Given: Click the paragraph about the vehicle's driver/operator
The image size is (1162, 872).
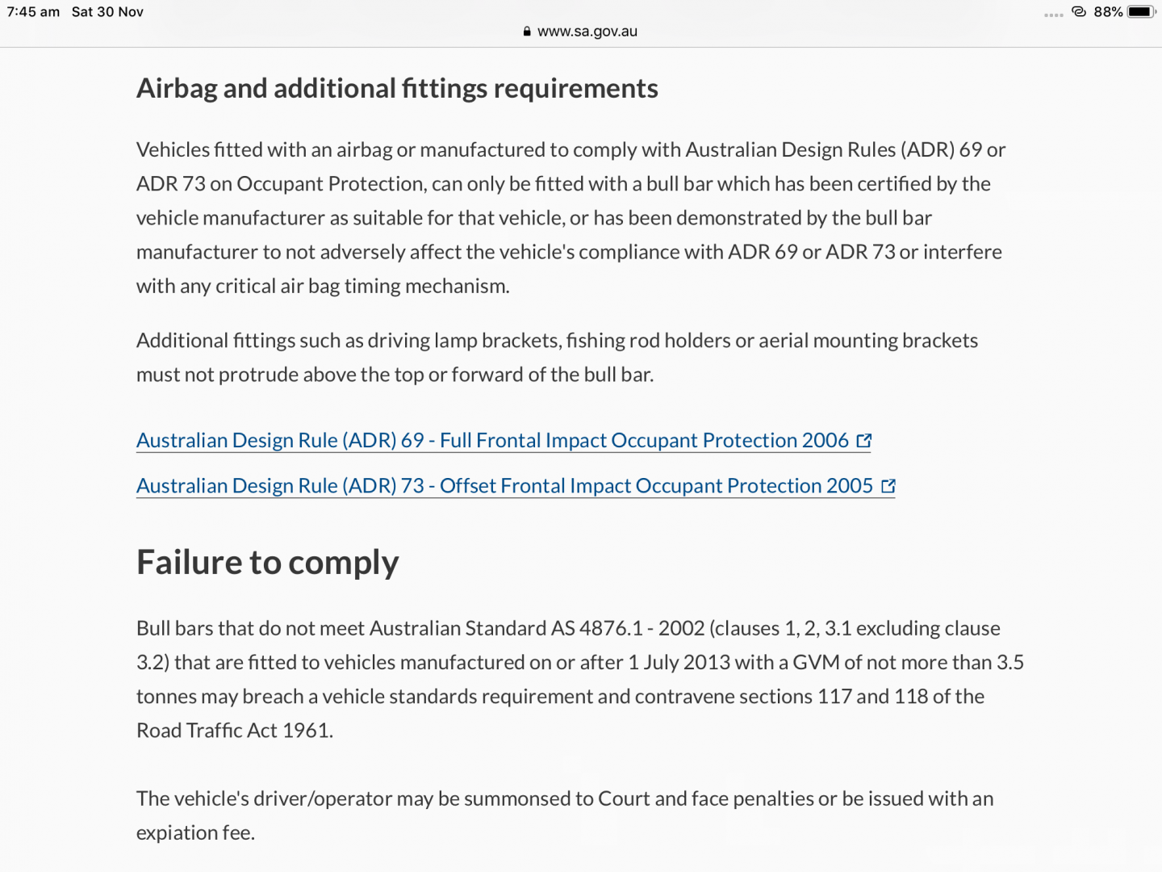Looking at the screenshot, I should point(565,815).
